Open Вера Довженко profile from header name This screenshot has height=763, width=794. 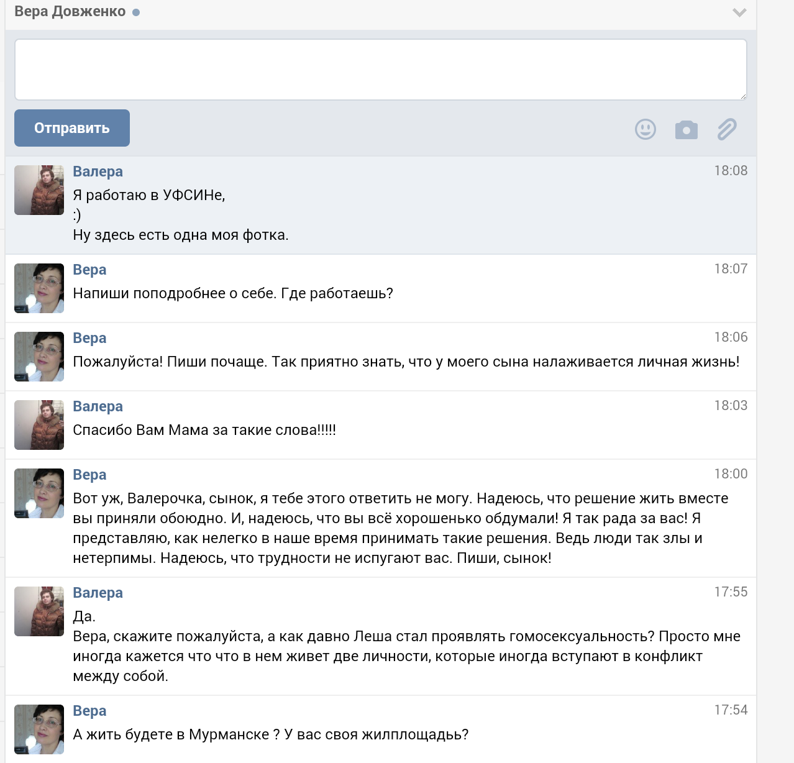(x=70, y=12)
